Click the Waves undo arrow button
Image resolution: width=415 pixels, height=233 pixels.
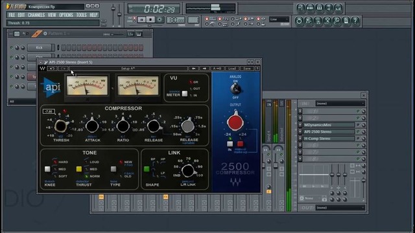[x=52, y=69]
